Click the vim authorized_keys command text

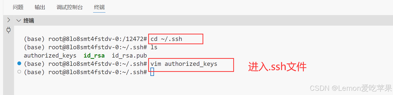184,64
